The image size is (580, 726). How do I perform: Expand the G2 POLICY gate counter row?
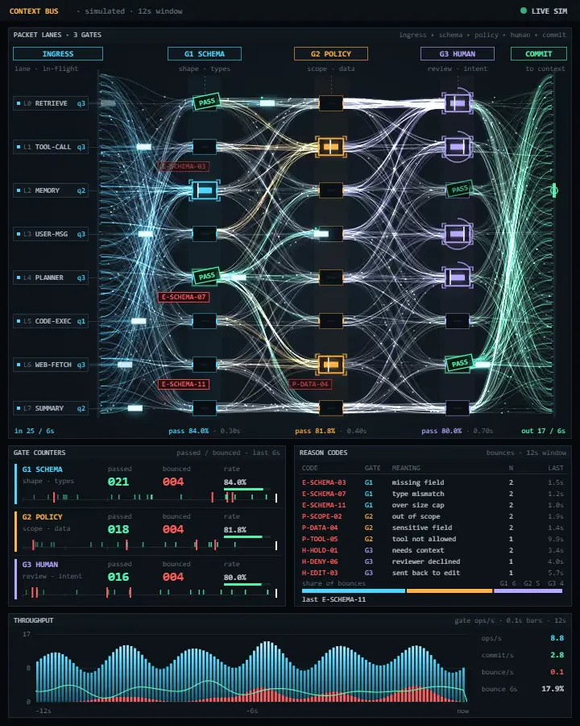147,531
